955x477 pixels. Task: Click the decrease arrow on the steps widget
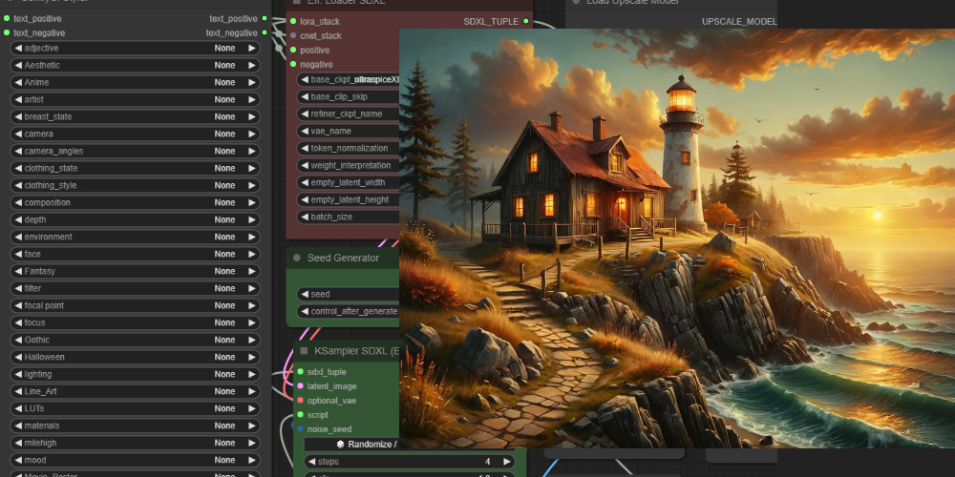tap(310, 462)
